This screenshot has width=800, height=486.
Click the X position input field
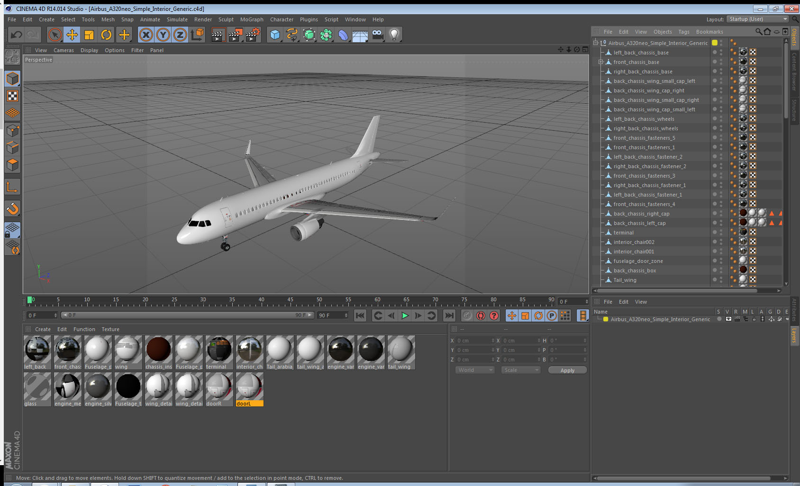pos(475,341)
